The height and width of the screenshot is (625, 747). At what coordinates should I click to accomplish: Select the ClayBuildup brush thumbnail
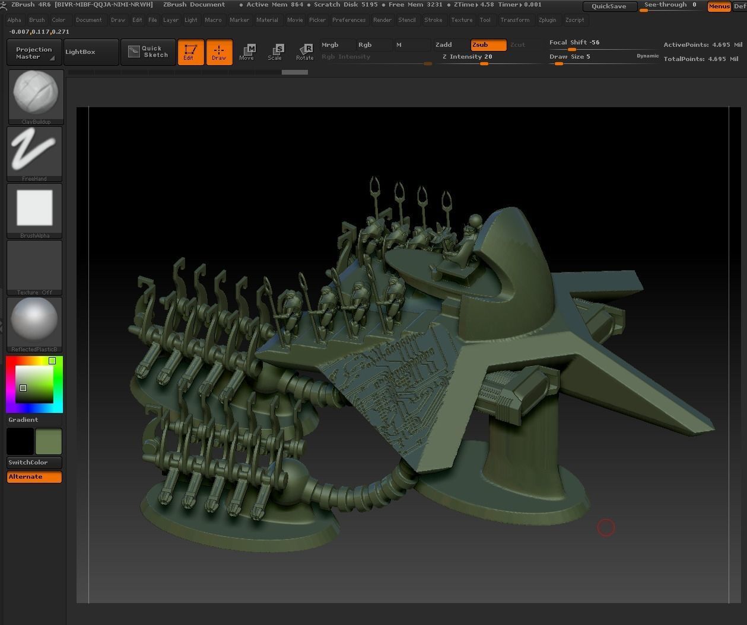[35, 97]
